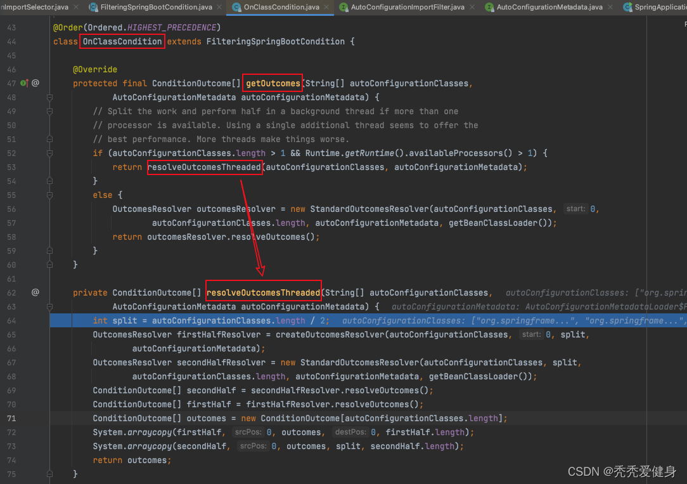This screenshot has width=687, height=484.
Task: Close the FilteringSpringBootCondition.java tab
Action: pos(220,7)
